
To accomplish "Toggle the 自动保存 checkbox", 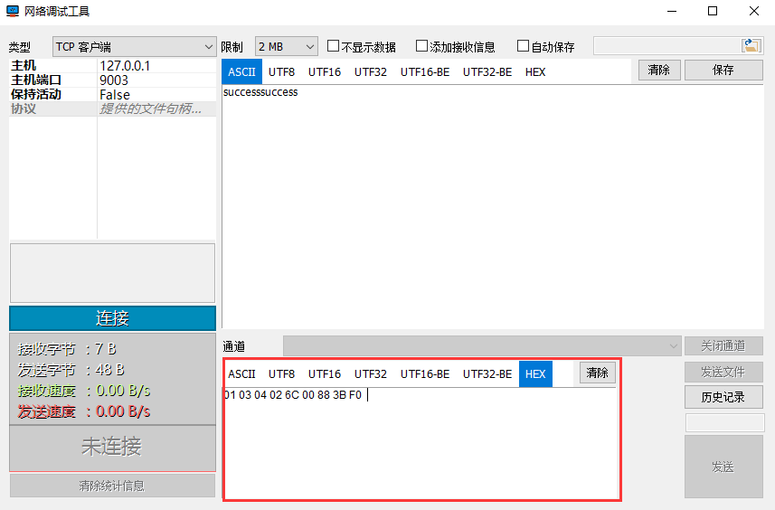I will (x=523, y=46).
